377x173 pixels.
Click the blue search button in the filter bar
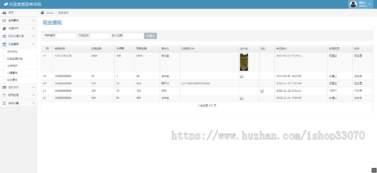150,36
